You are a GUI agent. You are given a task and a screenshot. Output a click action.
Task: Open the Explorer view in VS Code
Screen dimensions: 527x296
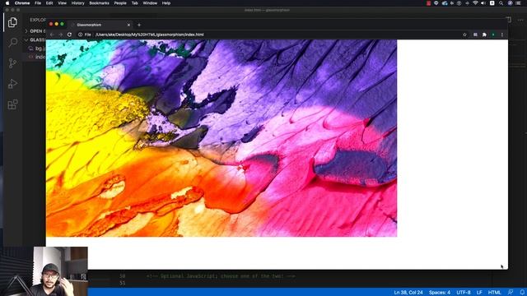(12, 22)
